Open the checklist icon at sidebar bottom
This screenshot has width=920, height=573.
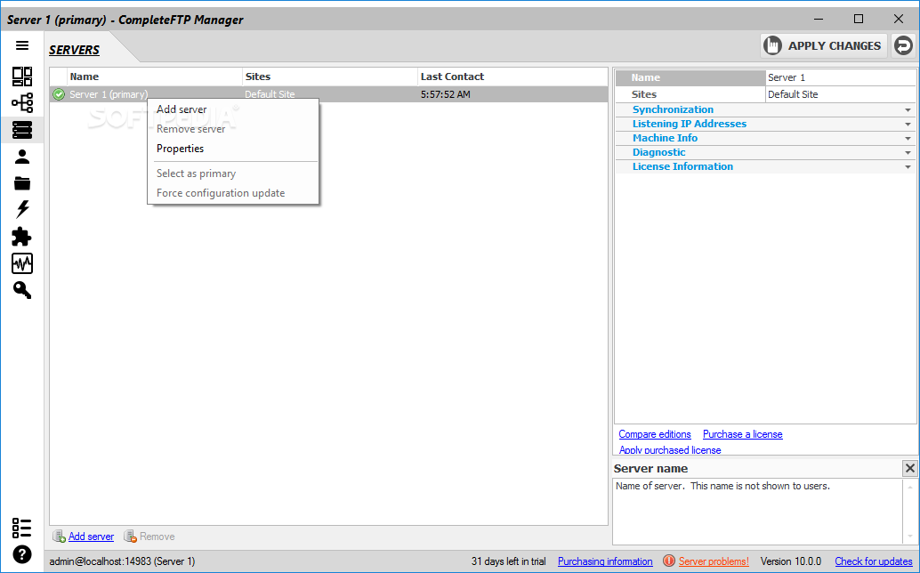tap(22, 528)
